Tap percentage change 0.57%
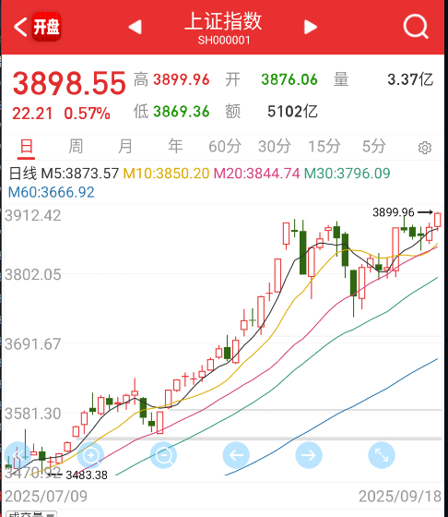 pyautogui.click(x=87, y=114)
